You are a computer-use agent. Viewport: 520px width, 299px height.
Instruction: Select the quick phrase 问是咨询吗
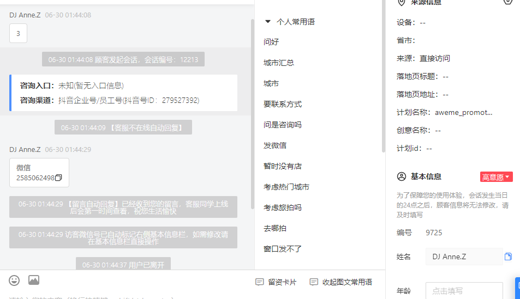click(283, 125)
